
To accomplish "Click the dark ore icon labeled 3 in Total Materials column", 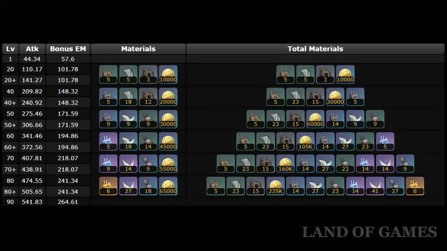I will coord(325,74).
